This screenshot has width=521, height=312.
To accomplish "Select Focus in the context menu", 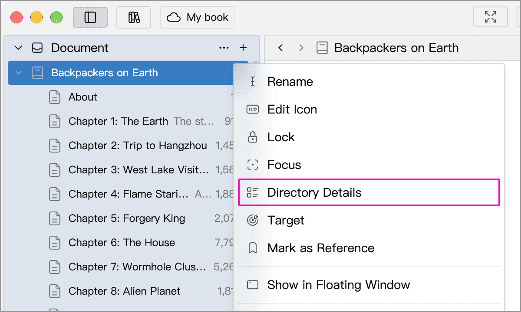I will 369,165.
